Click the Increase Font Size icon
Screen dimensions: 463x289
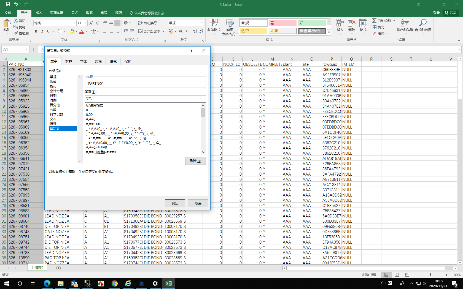click(x=91, y=23)
